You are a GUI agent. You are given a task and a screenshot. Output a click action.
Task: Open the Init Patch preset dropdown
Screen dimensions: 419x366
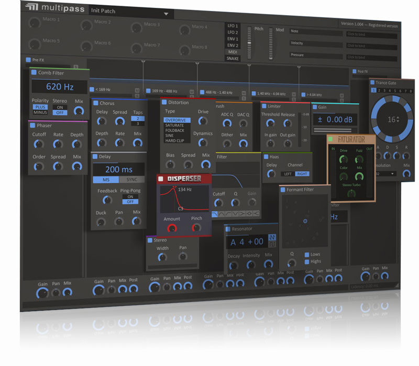click(166, 14)
